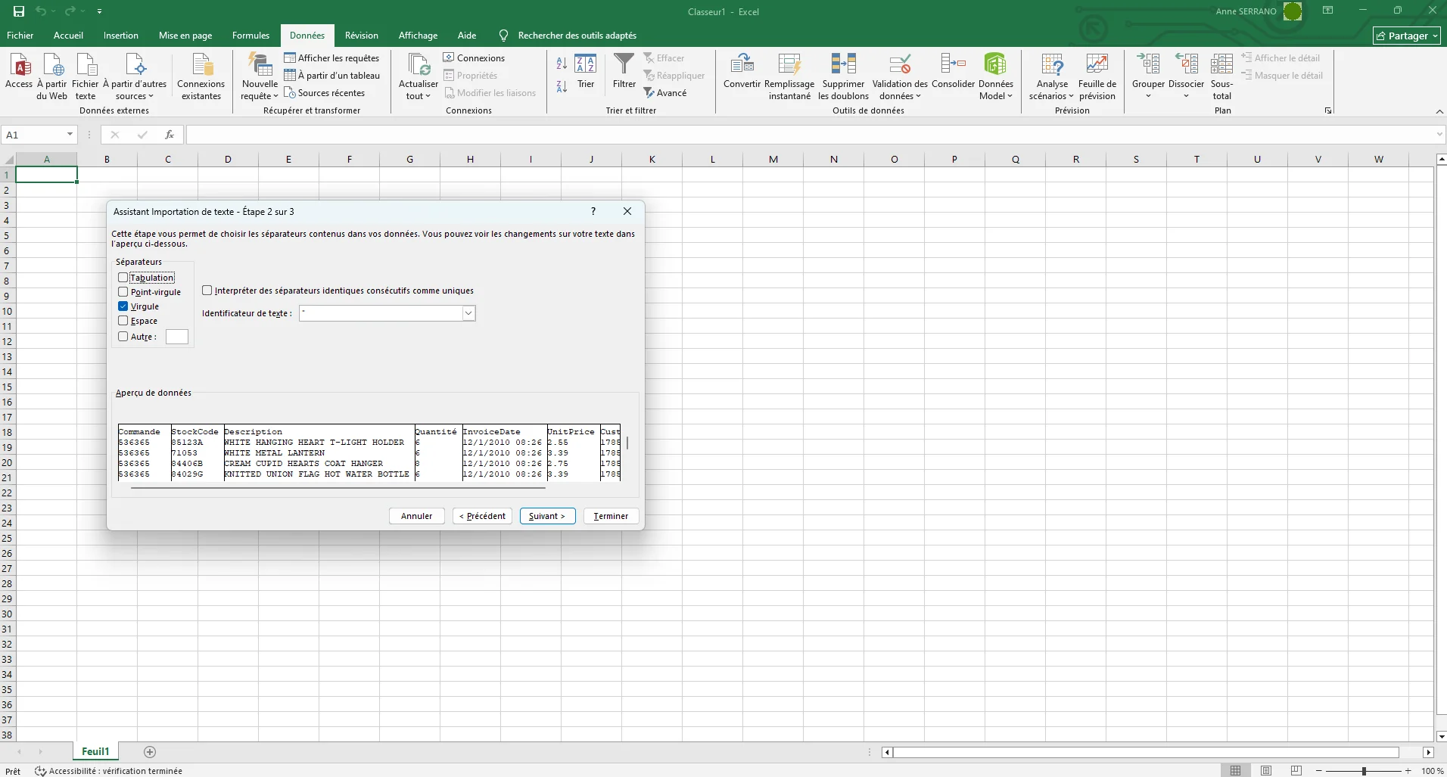Click the Partager button

(x=1407, y=36)
